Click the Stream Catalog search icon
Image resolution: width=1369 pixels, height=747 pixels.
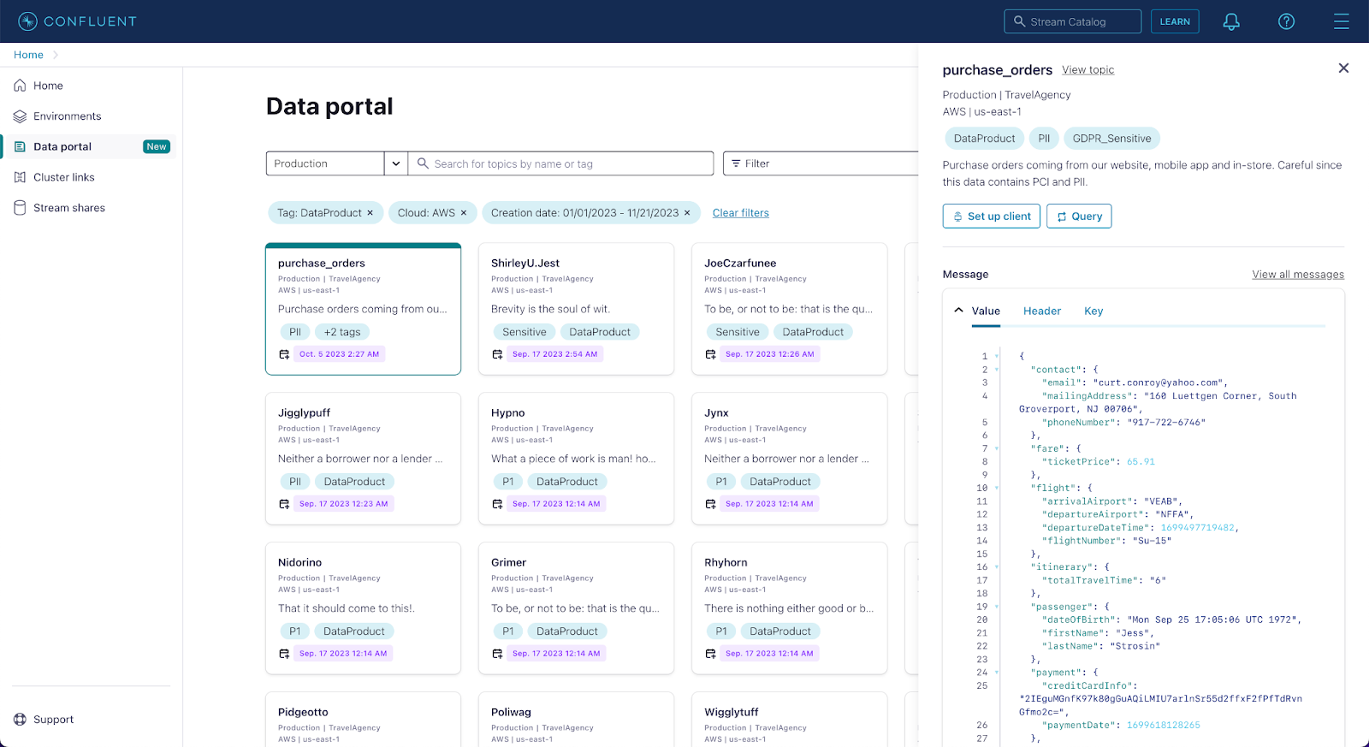pos(1019,21)
